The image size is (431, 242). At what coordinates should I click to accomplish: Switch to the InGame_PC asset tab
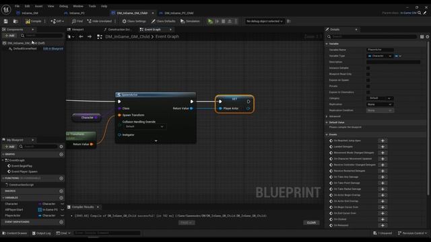77,13
